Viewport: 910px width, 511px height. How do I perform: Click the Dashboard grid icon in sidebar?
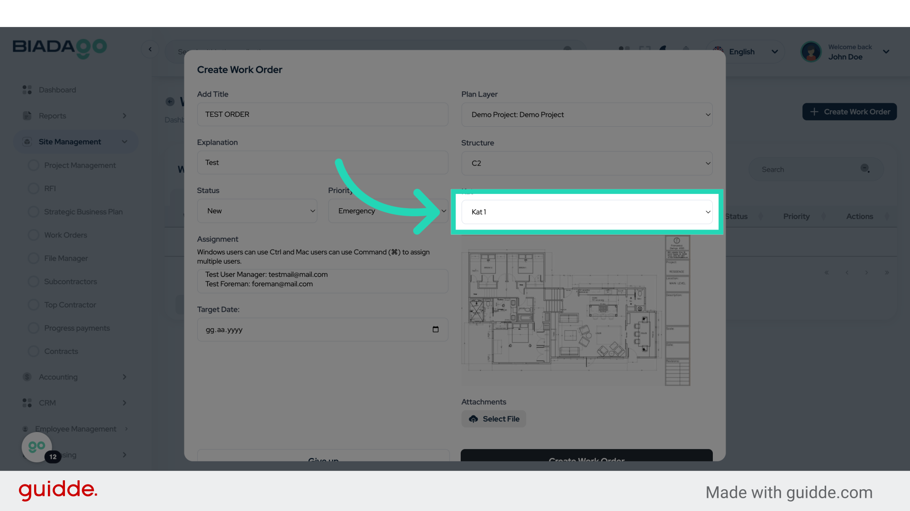(27, 90)
